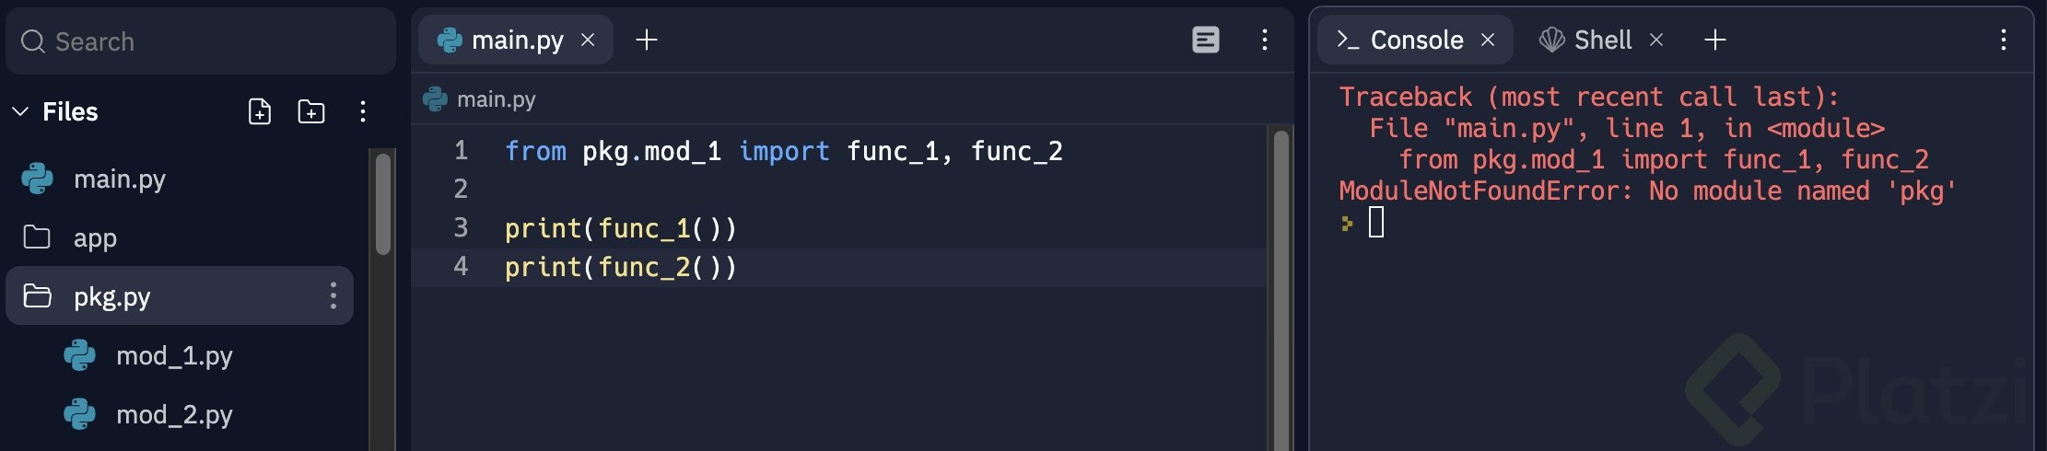Open the console pane three-dot menu
Image resolution: width=2047 pixels, height=451 pixels.
(2004, 40)
